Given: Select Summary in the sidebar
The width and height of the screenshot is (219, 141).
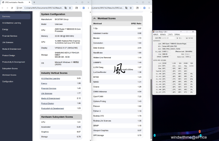Looking at the screenshot, I should 15,16.
